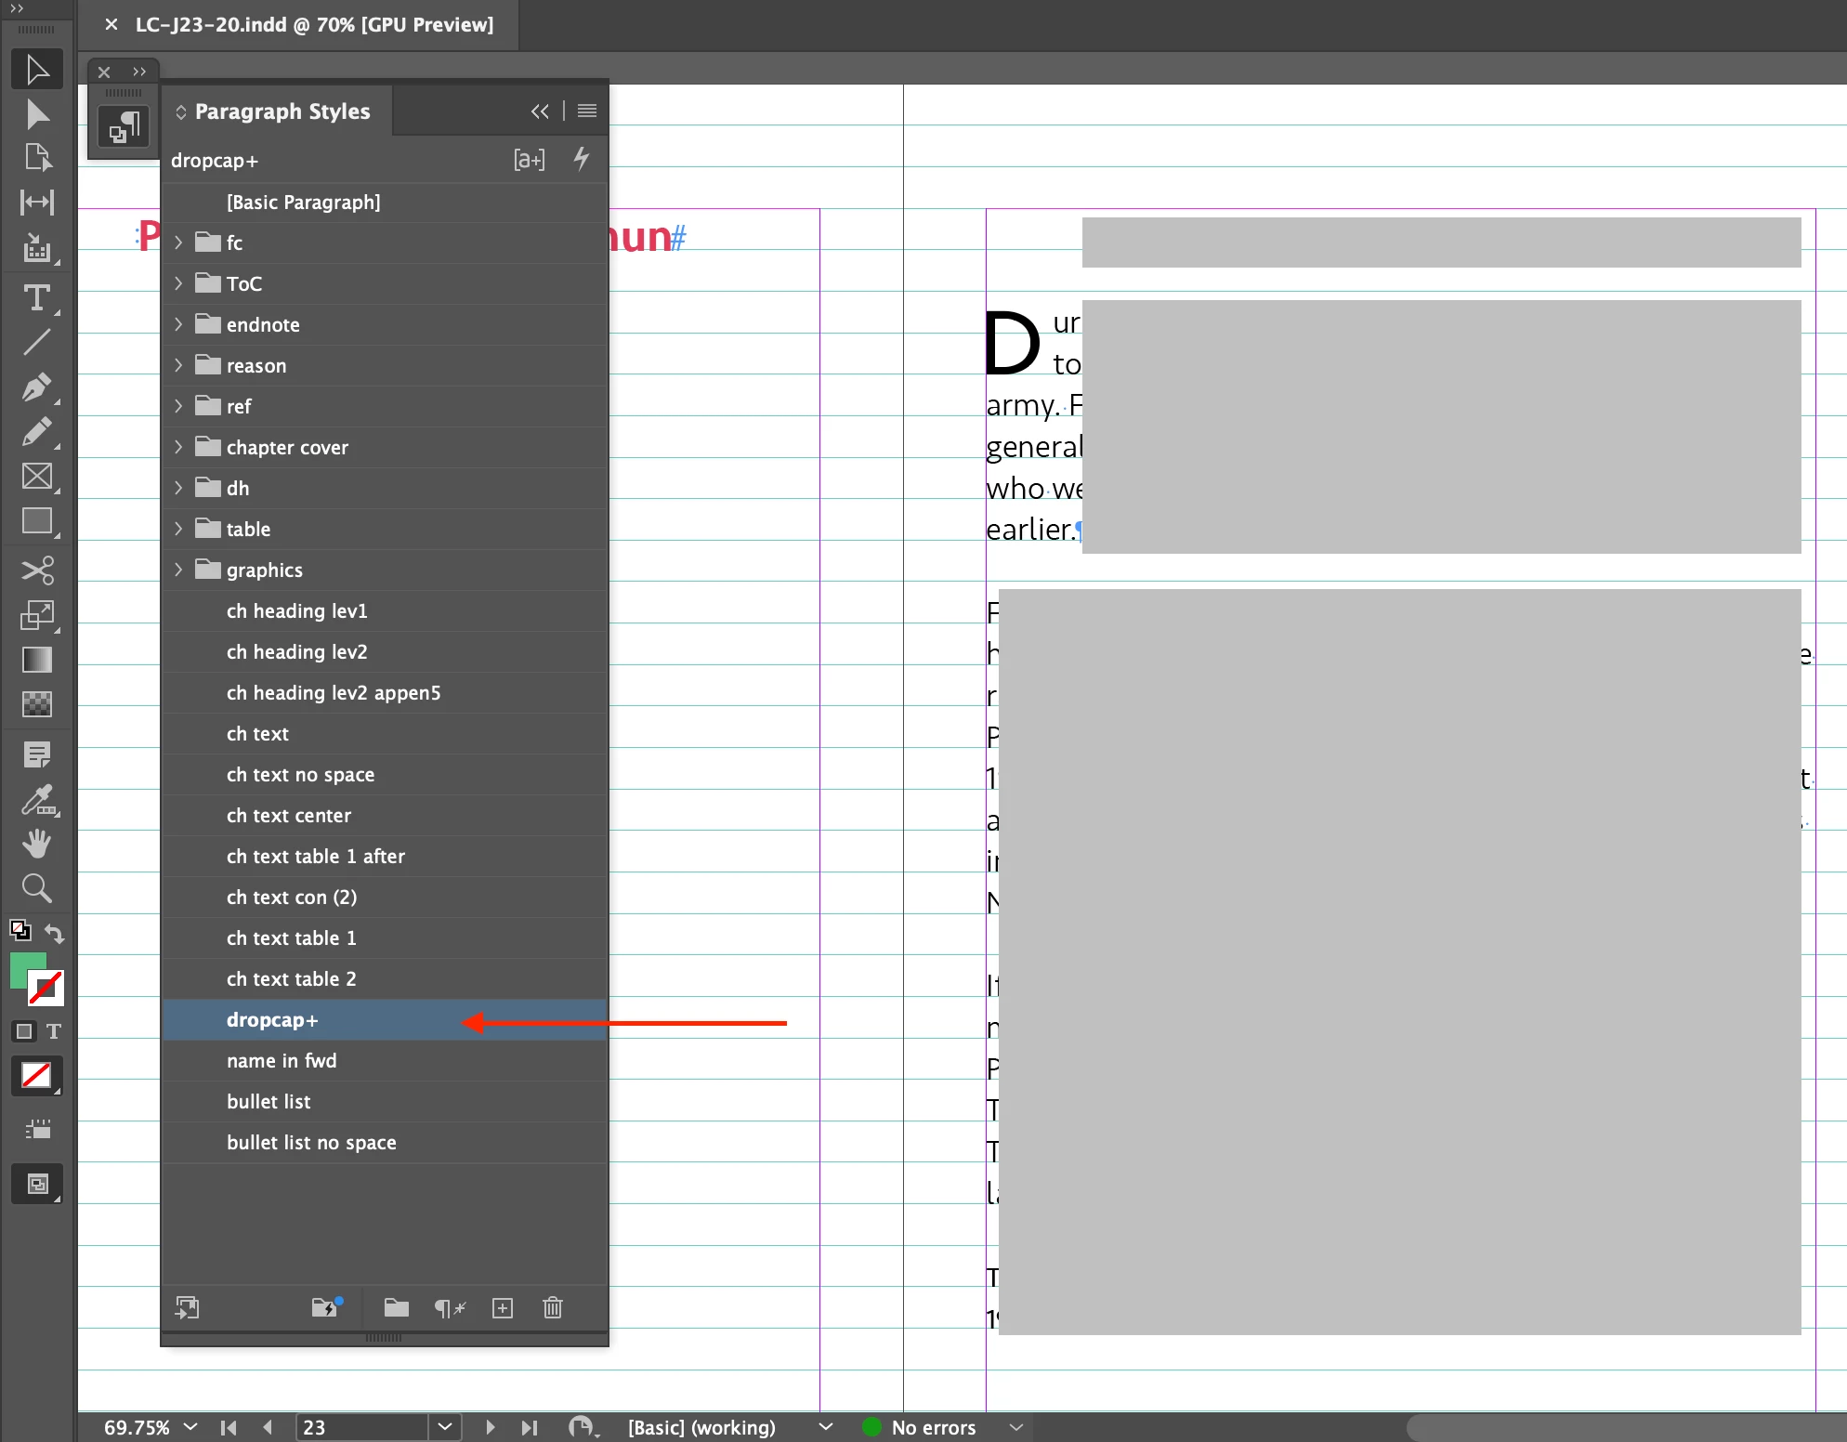The height and width of the screenshot is (1442, 1847).
Task: Delete the selected paragraph style via the trash icon
Action: 553,1308
